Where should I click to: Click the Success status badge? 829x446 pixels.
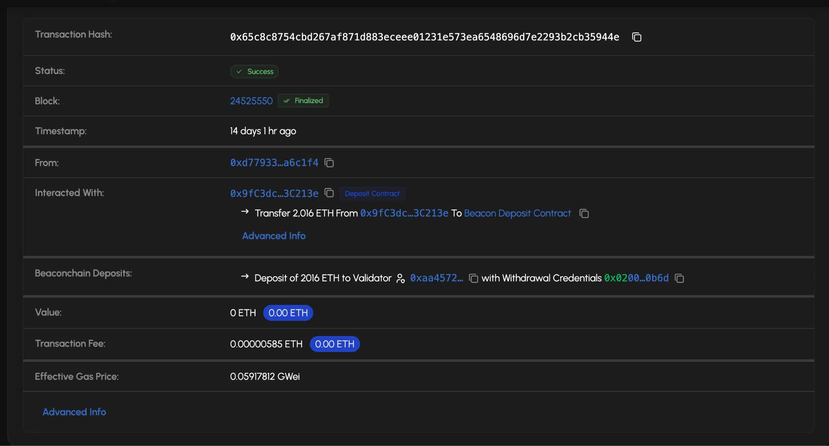254,71
